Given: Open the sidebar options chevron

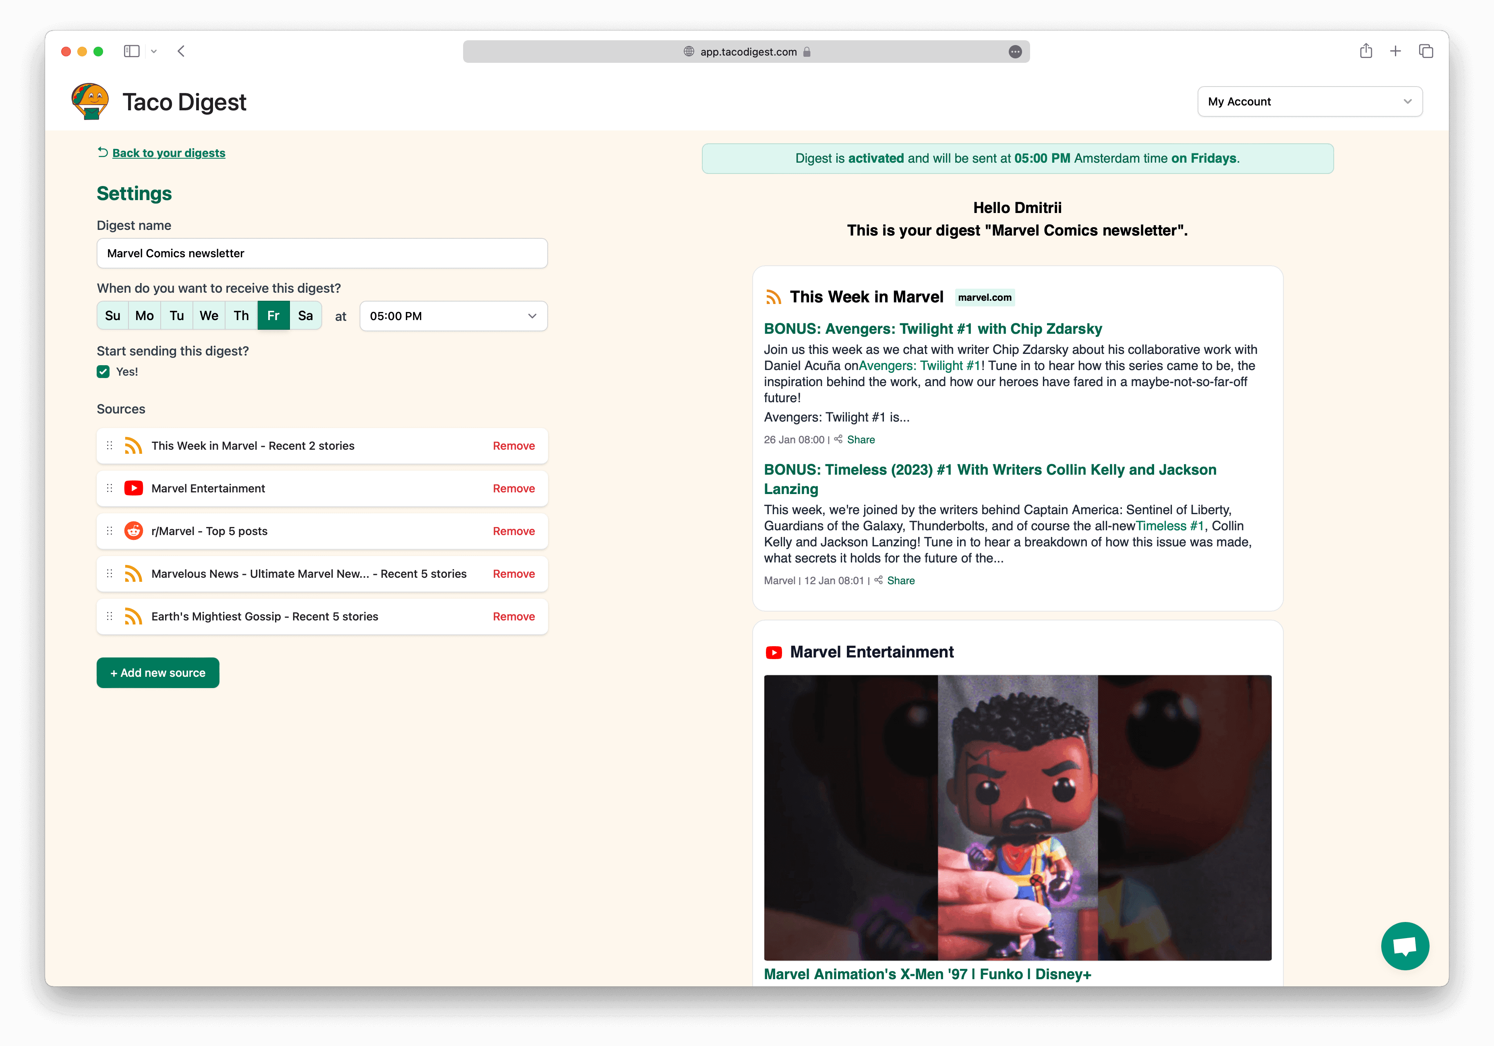Looking at the screenshot, I should 153,52.
